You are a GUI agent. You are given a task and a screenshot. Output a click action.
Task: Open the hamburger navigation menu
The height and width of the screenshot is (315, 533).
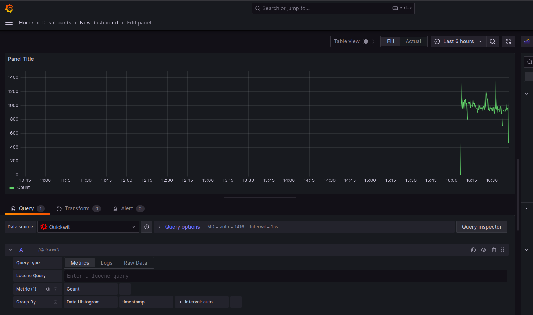pyautogui.click(x=9, y=23)
